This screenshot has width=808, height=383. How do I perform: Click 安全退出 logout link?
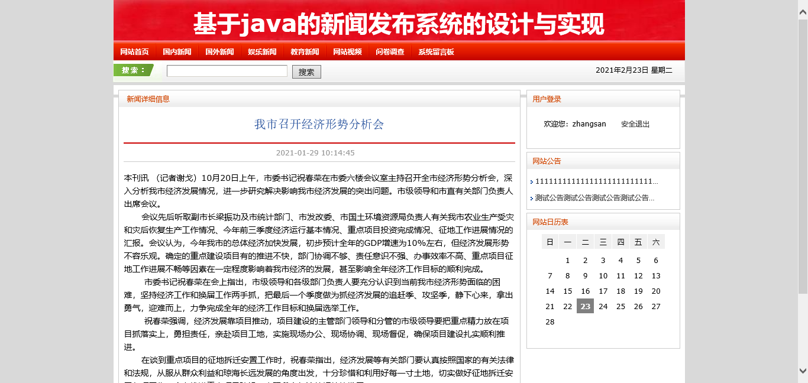[x=635, y=124]
